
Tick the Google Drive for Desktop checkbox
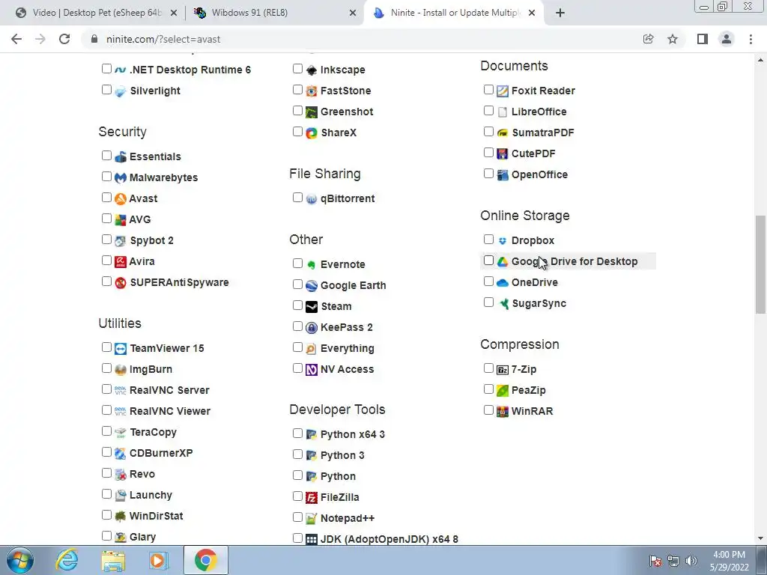(488, 261)
